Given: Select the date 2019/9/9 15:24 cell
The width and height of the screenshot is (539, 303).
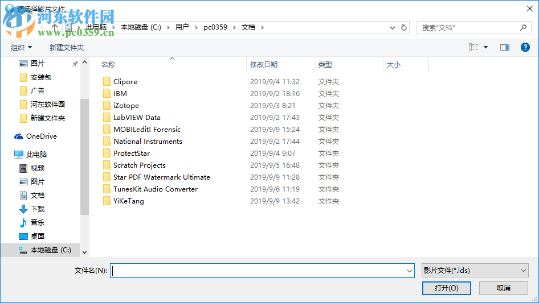Looking at the screenshot, I should (275, 130).
